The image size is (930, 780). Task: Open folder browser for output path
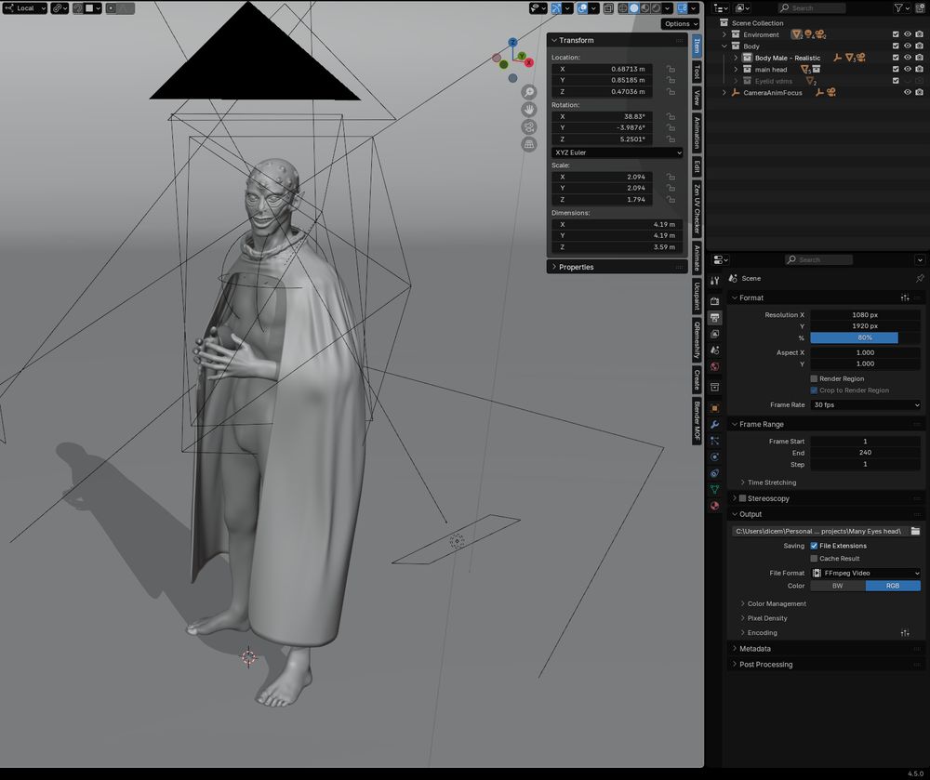[x=915, y=531]
